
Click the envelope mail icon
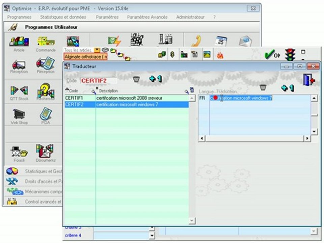click(x=245, y=41)
